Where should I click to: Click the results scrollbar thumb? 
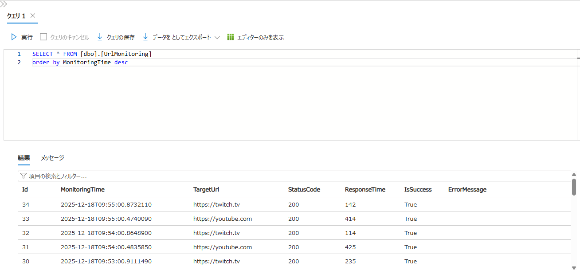(574, 187)
